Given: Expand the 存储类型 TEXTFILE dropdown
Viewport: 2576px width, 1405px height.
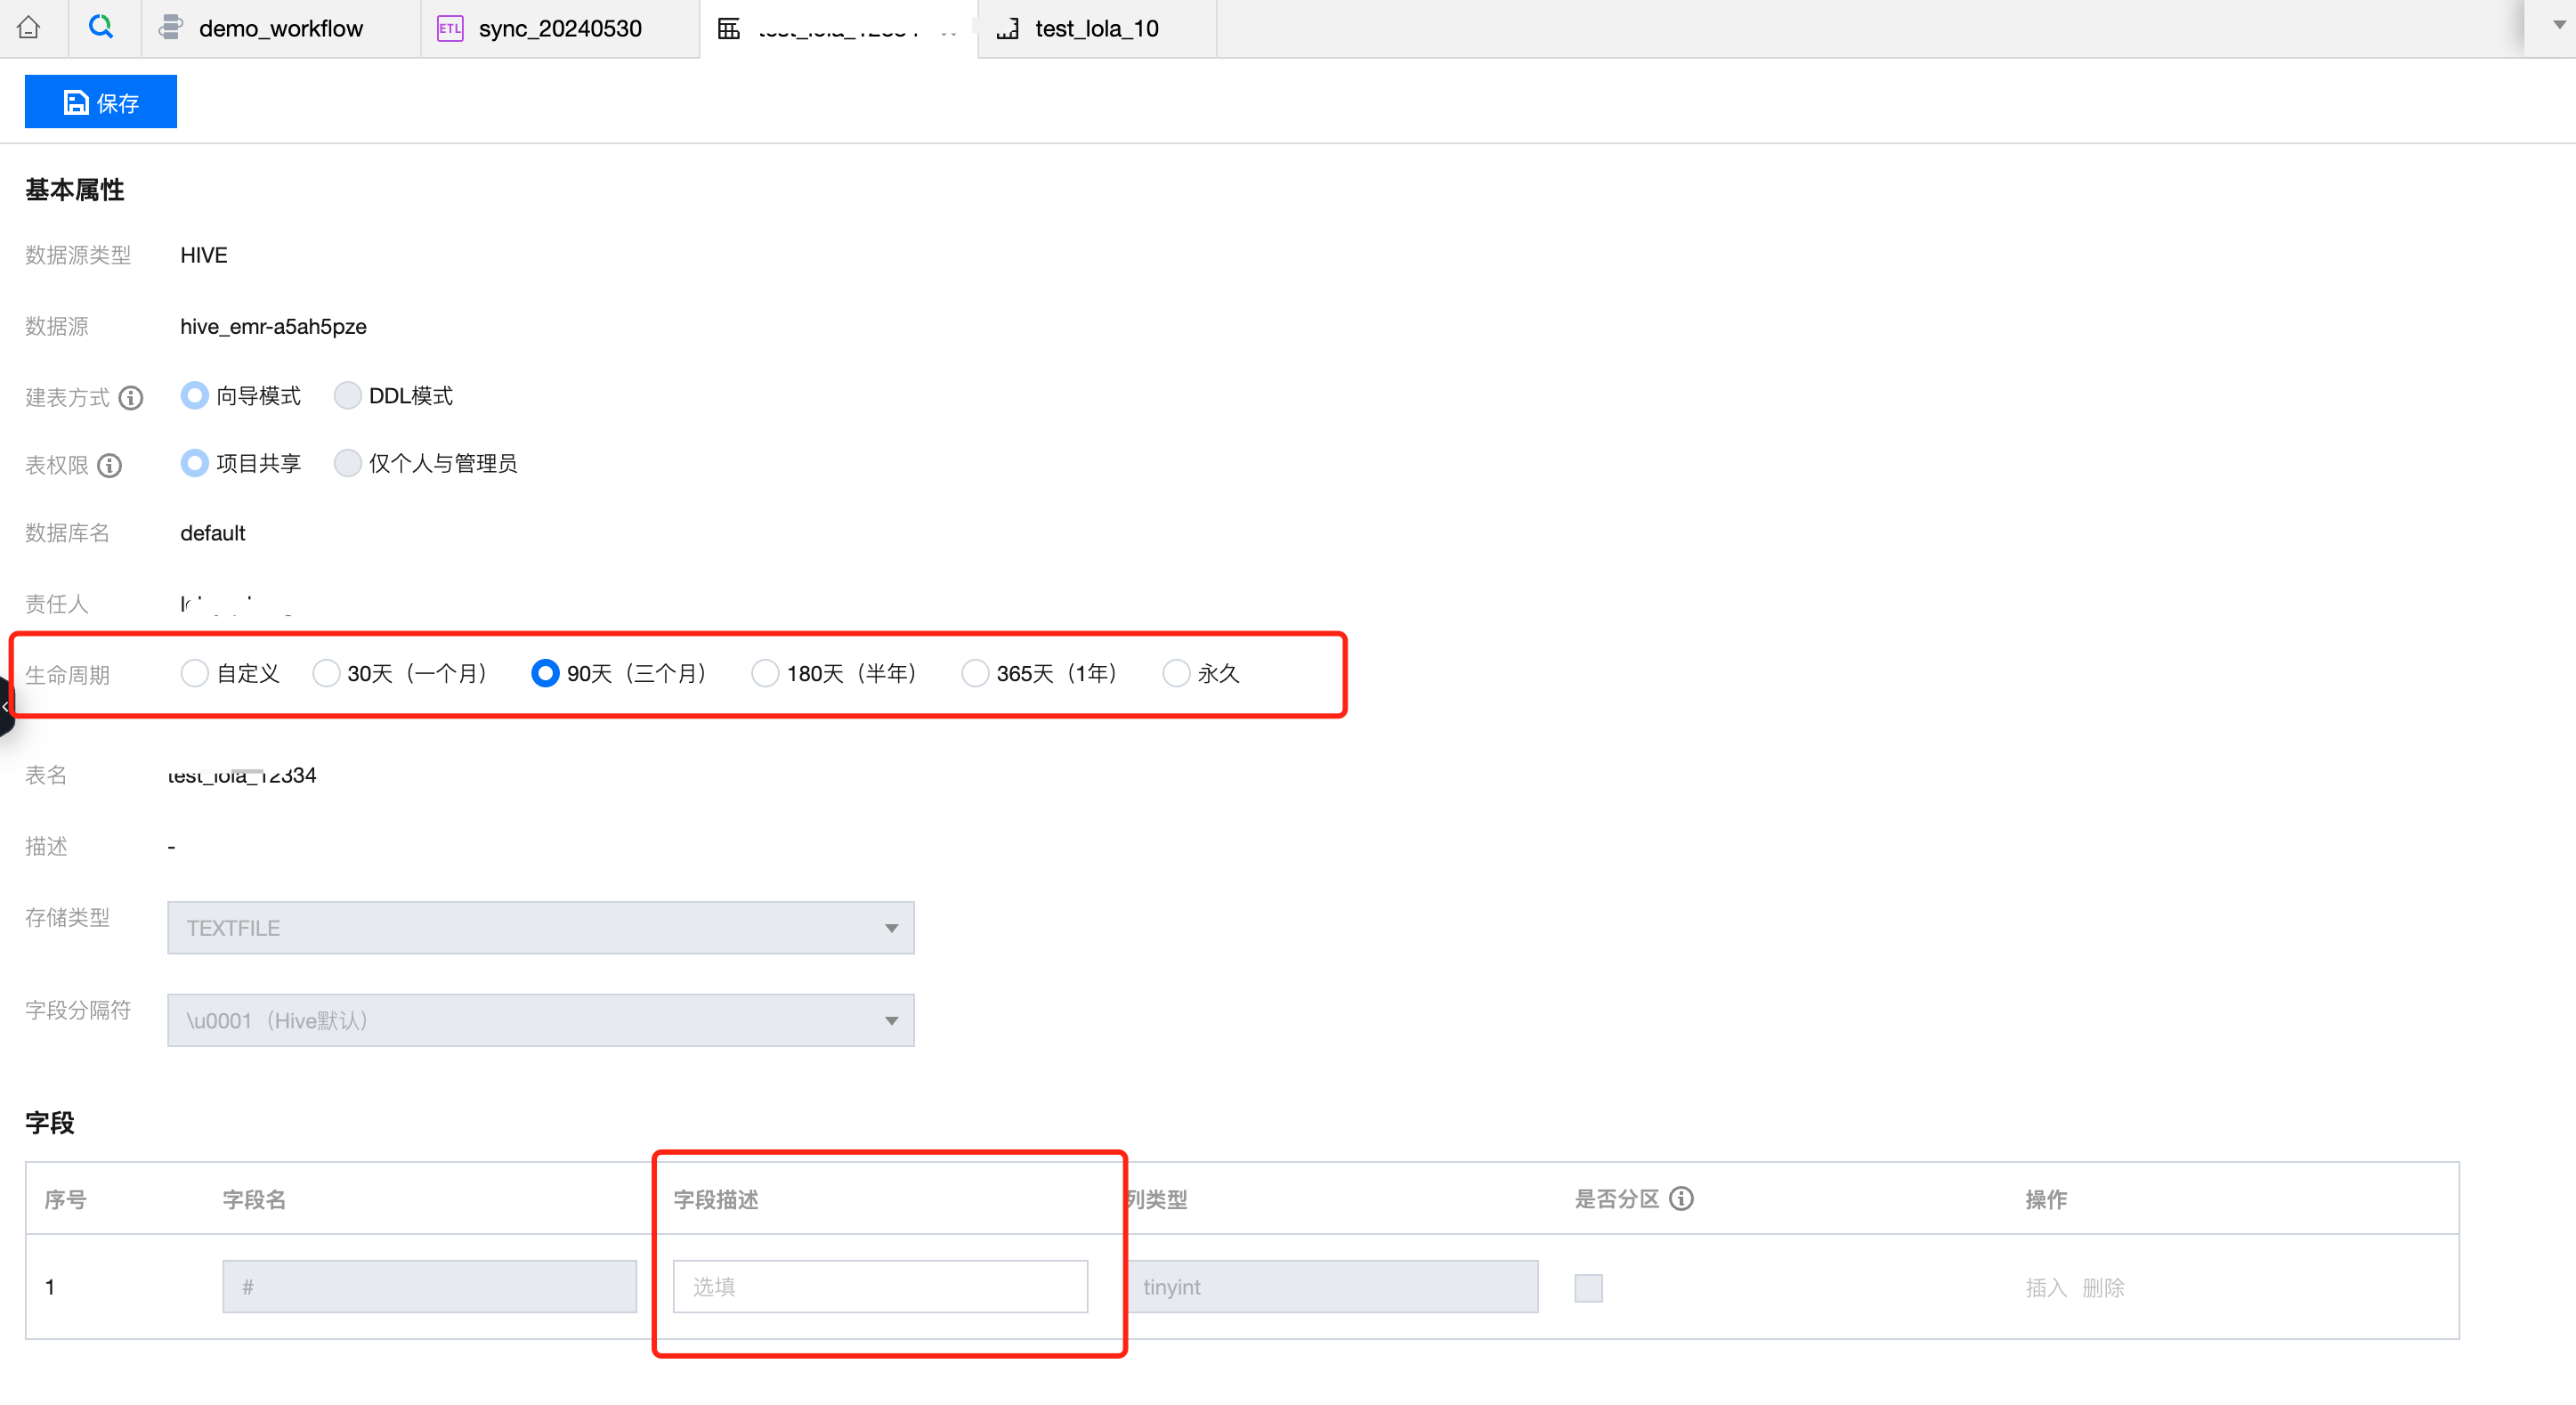Looking at the screenshot, I should pyautogui.click(x=540, y=928).
